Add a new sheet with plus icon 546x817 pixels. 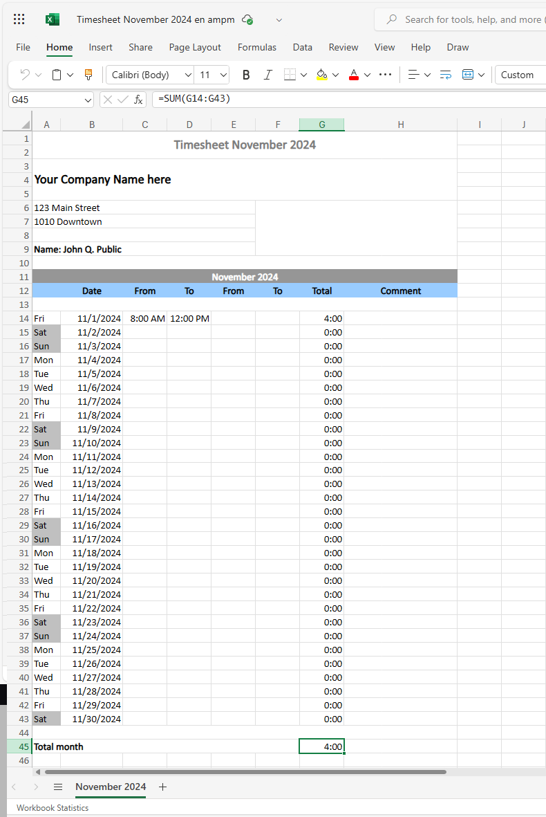point(163,787)
